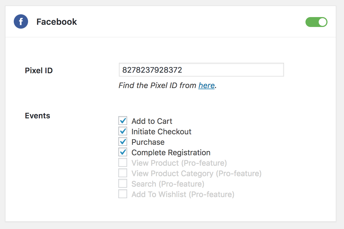The image size is (344, 229).
Task: Tick the View Product Category checkbox
Action: [x=123, y=173]
